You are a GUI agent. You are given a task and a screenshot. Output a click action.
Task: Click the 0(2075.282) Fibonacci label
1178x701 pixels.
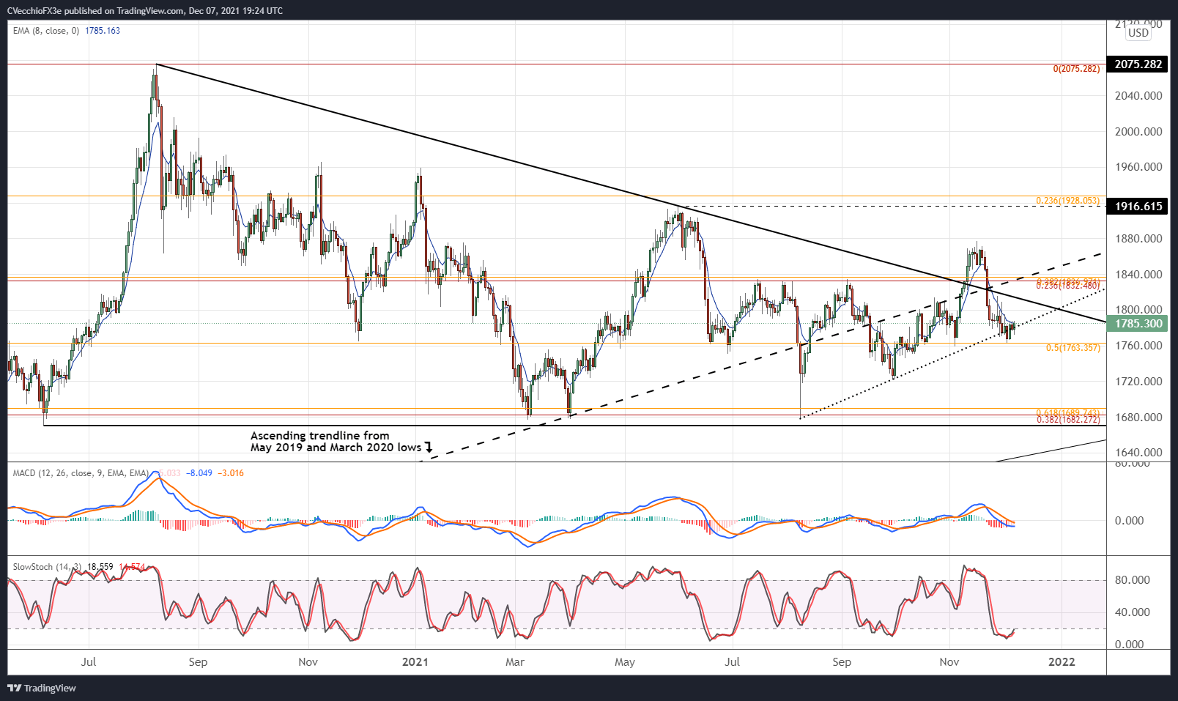pos(1076,69)
